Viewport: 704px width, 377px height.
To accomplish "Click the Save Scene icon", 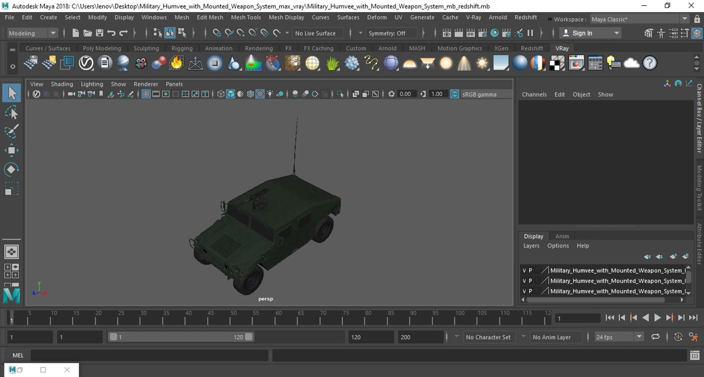I will (x=99, y=33).
